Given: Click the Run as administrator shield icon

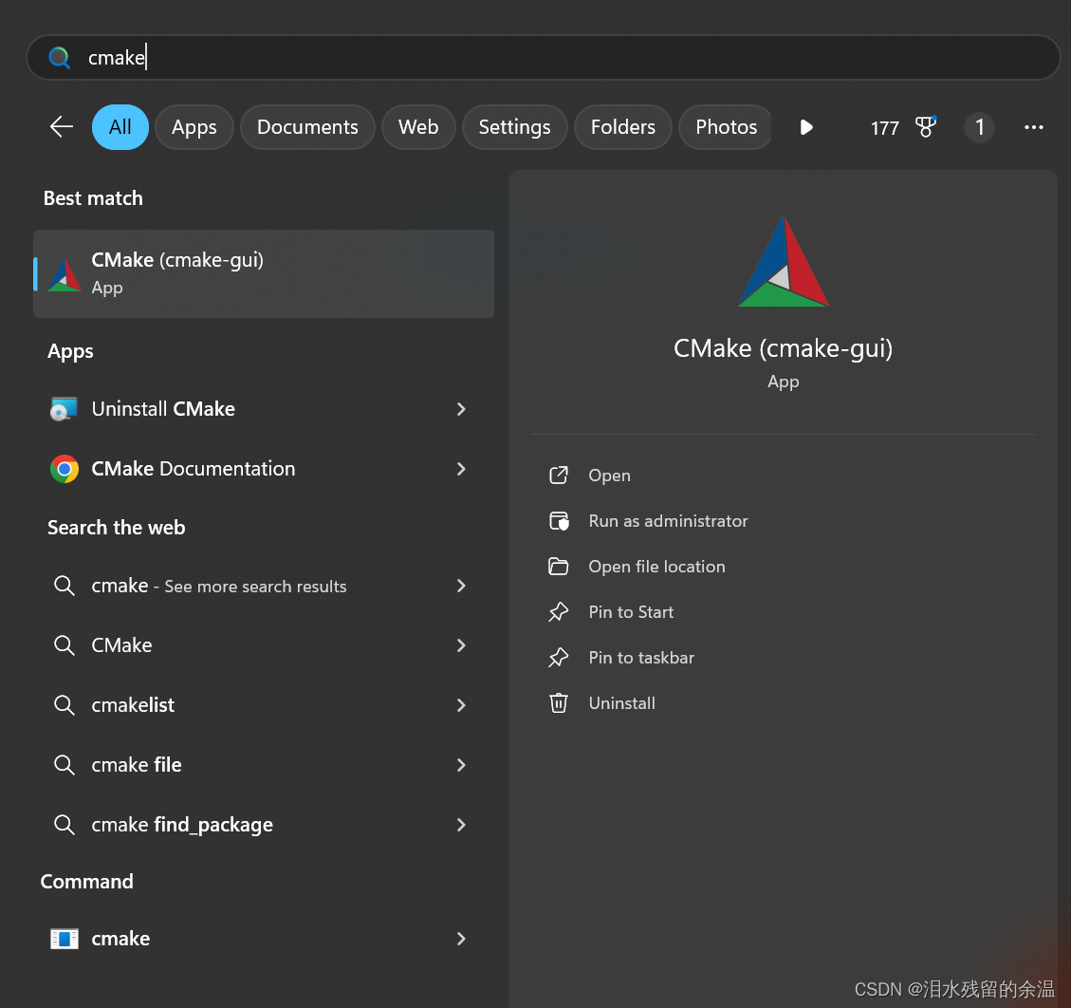Looking at the screenshot, I should (559, 521).
